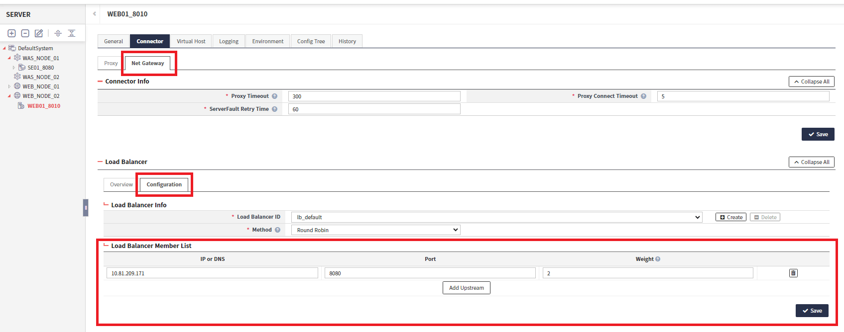The height and width of the screenshot is (332, 844).
Task: Switch to the Virtual Host tab
Action: tap(191, 41)
